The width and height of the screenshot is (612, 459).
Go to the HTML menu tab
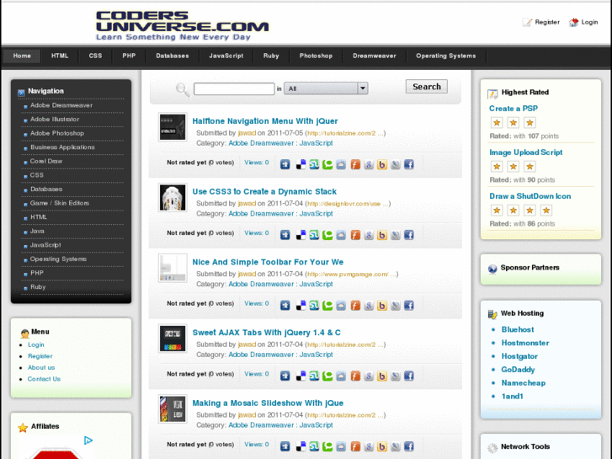point(60,56)
